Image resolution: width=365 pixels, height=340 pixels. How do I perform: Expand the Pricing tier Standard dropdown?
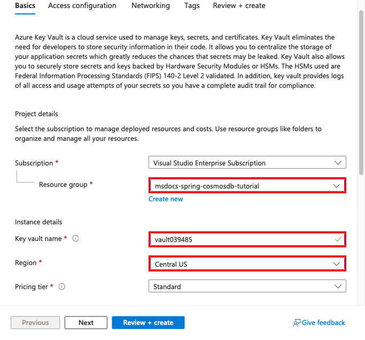[x=247, y=287]
